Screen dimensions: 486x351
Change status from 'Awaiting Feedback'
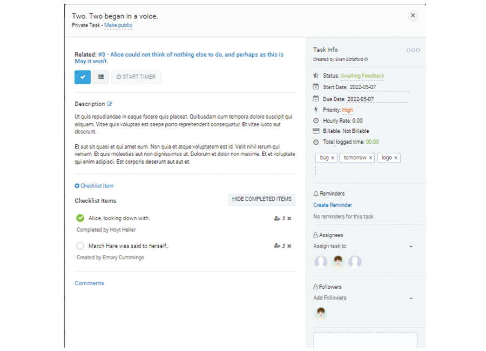point(362,76)
